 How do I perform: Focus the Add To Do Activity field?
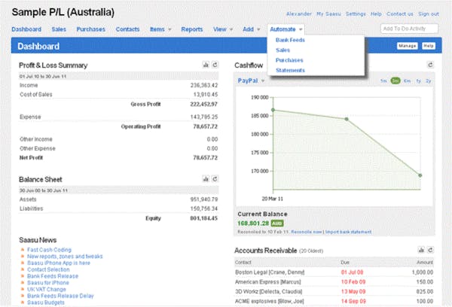[x=409, y=29]
